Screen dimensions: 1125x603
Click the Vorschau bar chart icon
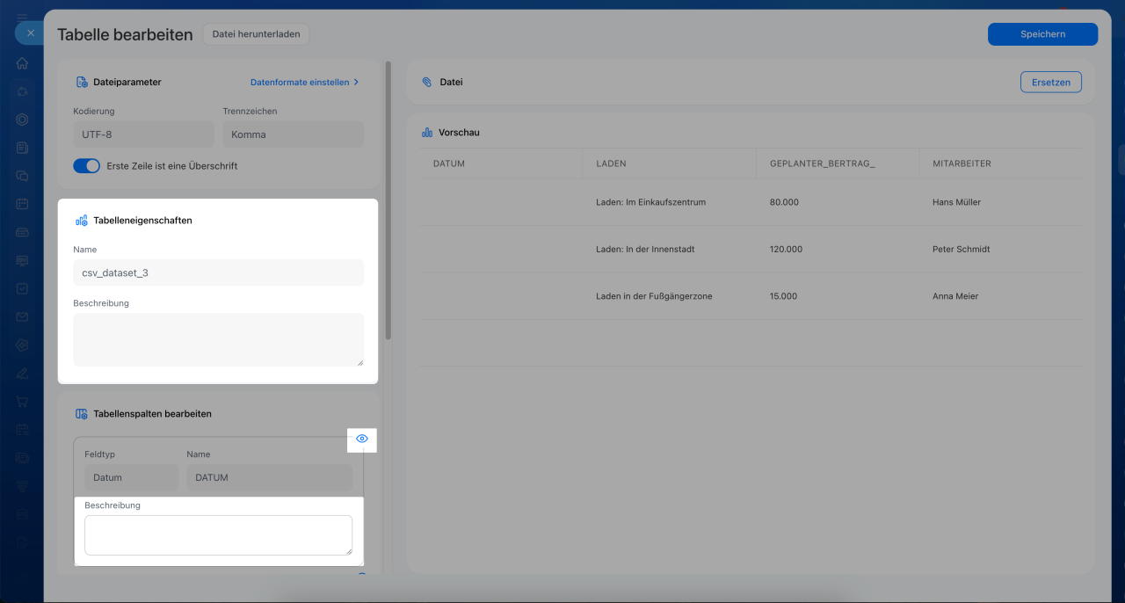pyautogui.click(x=427, y=133)
